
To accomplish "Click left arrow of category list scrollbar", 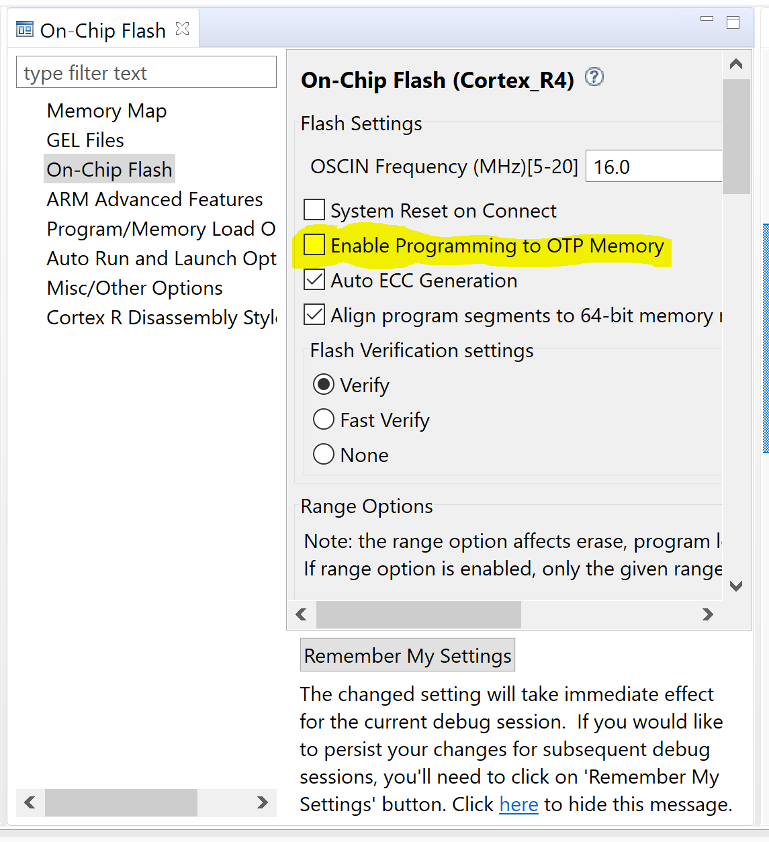I will (x=30, y=802).
